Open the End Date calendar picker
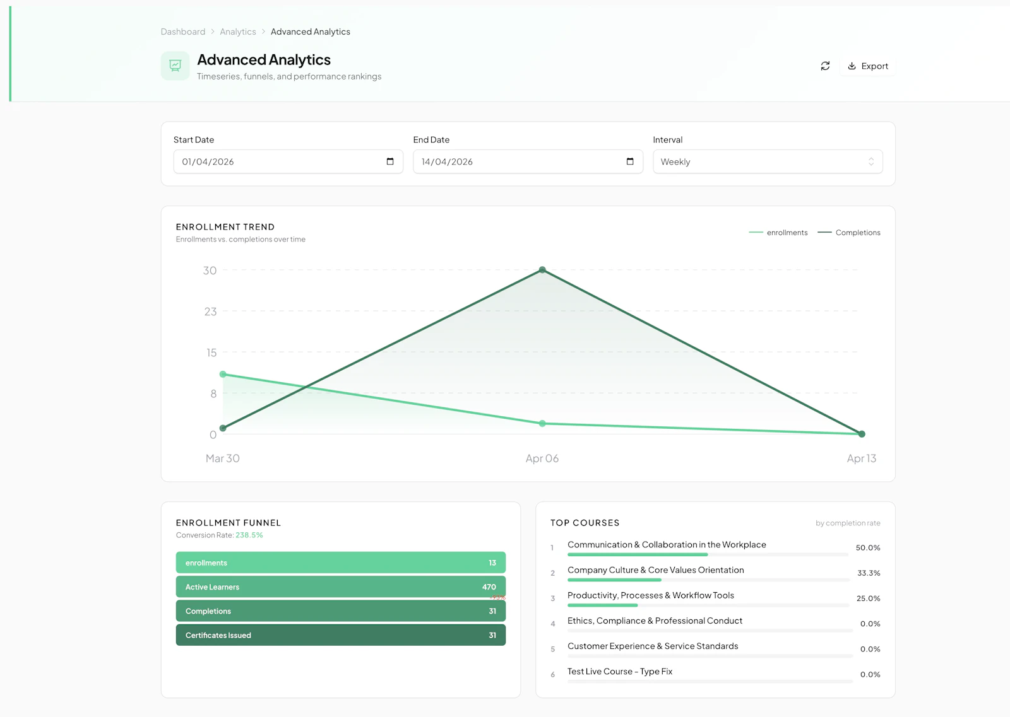This screenshot has height=717, width=1010. point(629,161)
